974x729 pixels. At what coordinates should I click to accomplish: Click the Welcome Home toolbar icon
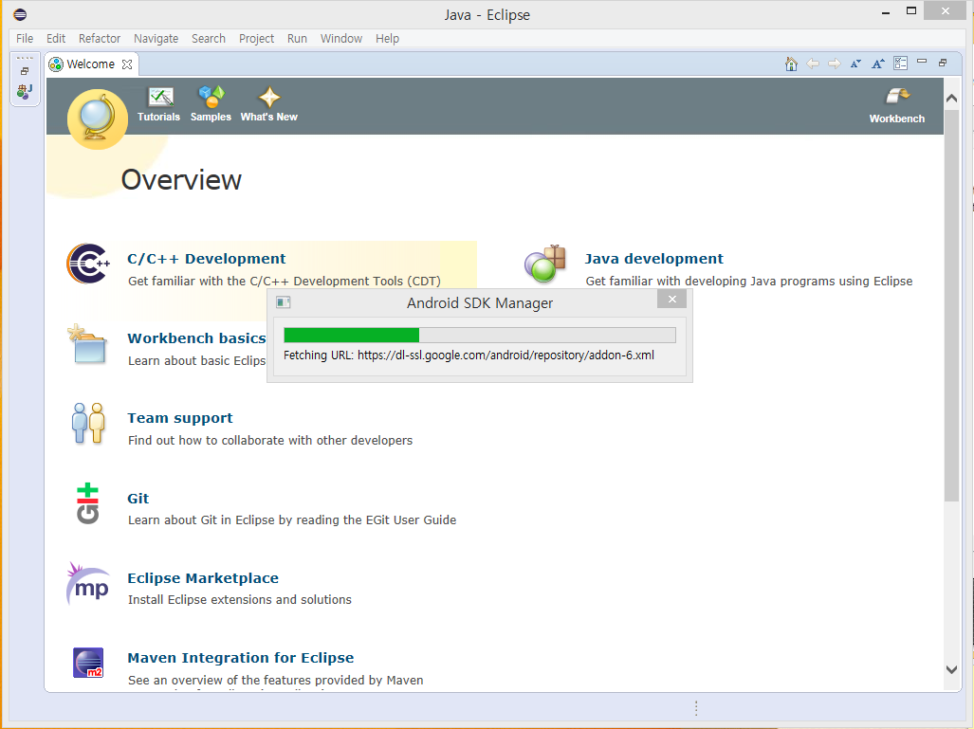pyautogui.click(x=791, y=64)
